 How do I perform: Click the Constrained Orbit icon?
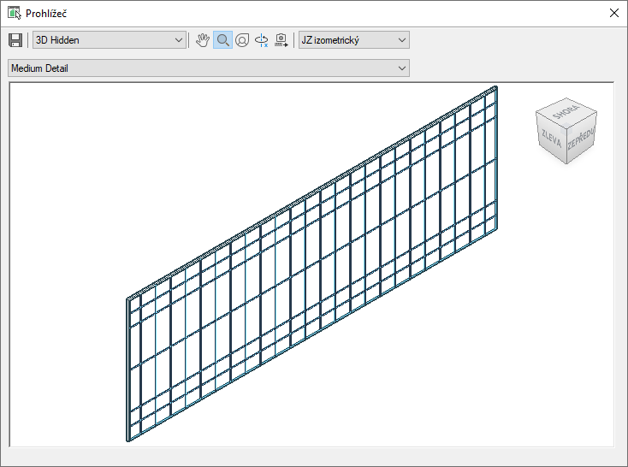262,40
